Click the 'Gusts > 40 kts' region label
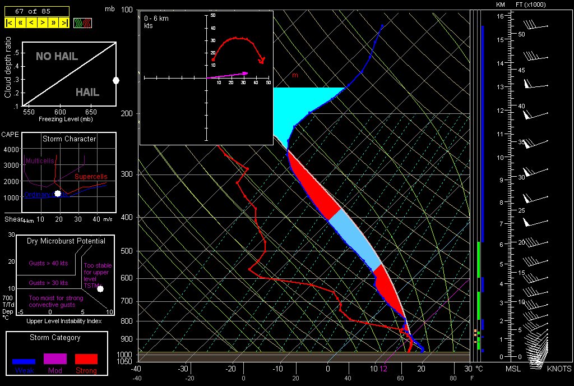Viewport: 574px width, 386px height. pyautogui.click(x=48, y=263)
